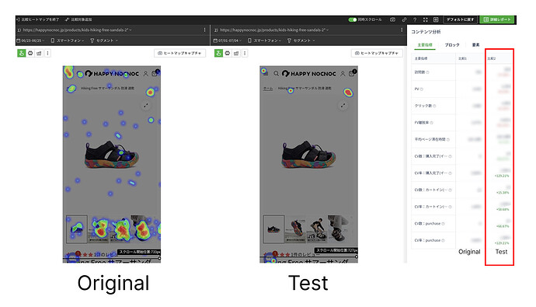The height and width of the screenshot is (307, 536).
Task: Open the green 詳細レポート detailed report button
Action: [x=497, y=19]
